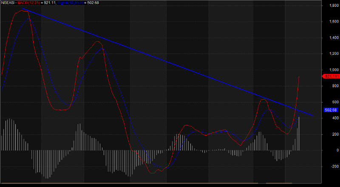Screen dimensions: 340x187
Task: Click the 1,600 y-axis label
Action: point(334,22)
